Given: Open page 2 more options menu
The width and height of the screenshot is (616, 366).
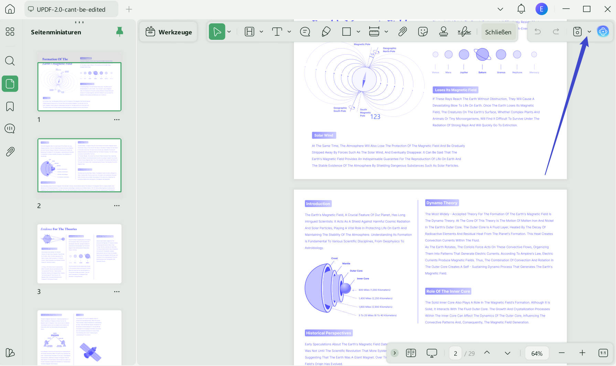Looking at the screenshot, I should [x=117, y=206].
